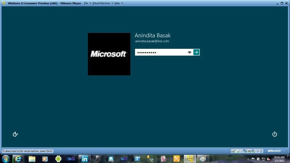This screenshot has height=163, width=290.
Task: Click the sound card device icon in the VMware status bar
Action: point(253,151)
